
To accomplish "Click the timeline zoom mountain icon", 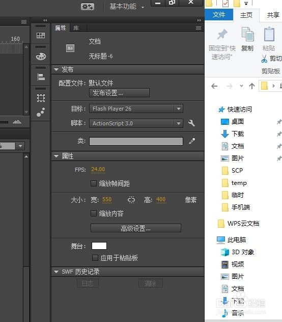I will [x=17, y=122].
